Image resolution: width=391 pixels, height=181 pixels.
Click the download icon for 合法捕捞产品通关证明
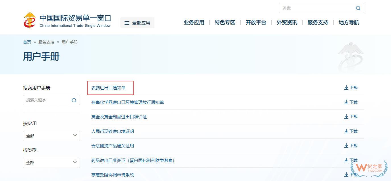(x=346, y=146)
